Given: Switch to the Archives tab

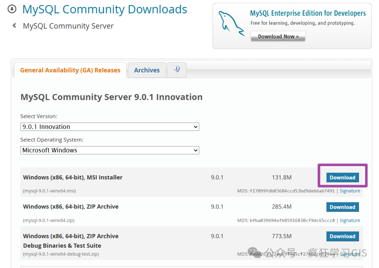Looking at the screenshot, I should pos(147,70).
